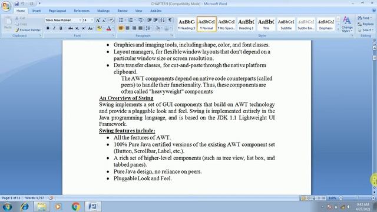Click the Decrease Indent icon
This screenshot has height=212, width=377.
[x=149, y=20]
